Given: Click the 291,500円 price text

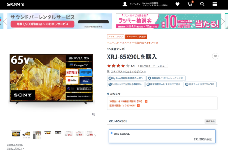Looking at the screenshot, I should [x=203, y=139].
